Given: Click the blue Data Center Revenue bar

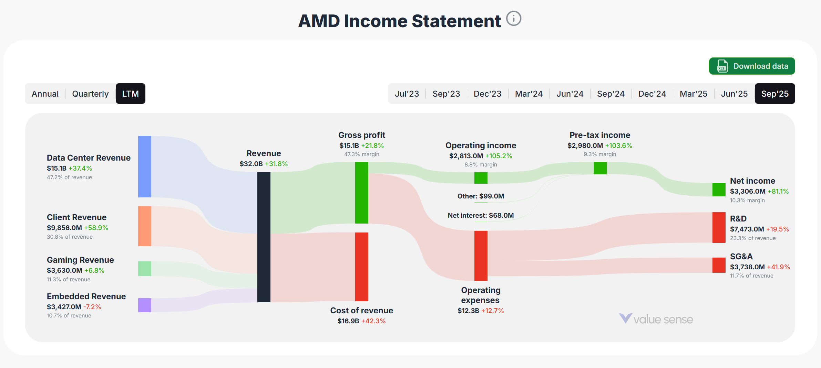Looking at the screenshot, I should click(145, 166).
